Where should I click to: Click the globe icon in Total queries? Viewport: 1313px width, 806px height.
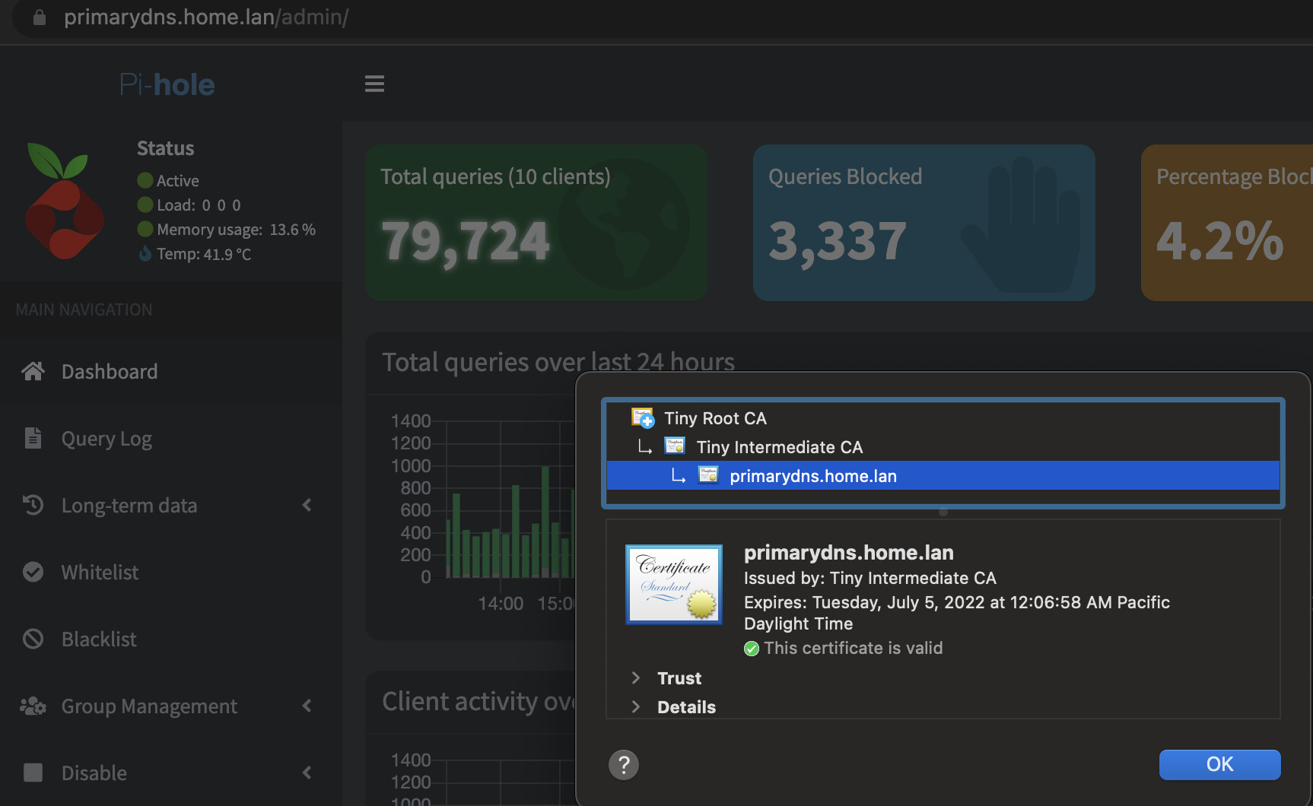624,224
